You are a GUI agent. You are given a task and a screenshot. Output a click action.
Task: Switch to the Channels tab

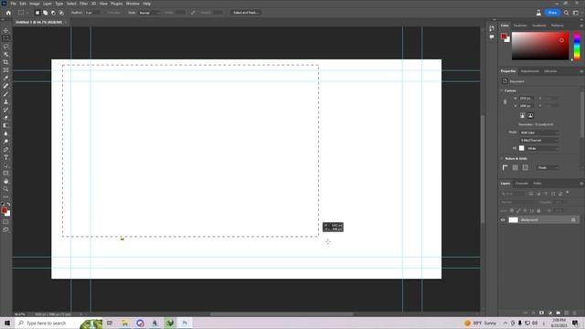[522, 184]
